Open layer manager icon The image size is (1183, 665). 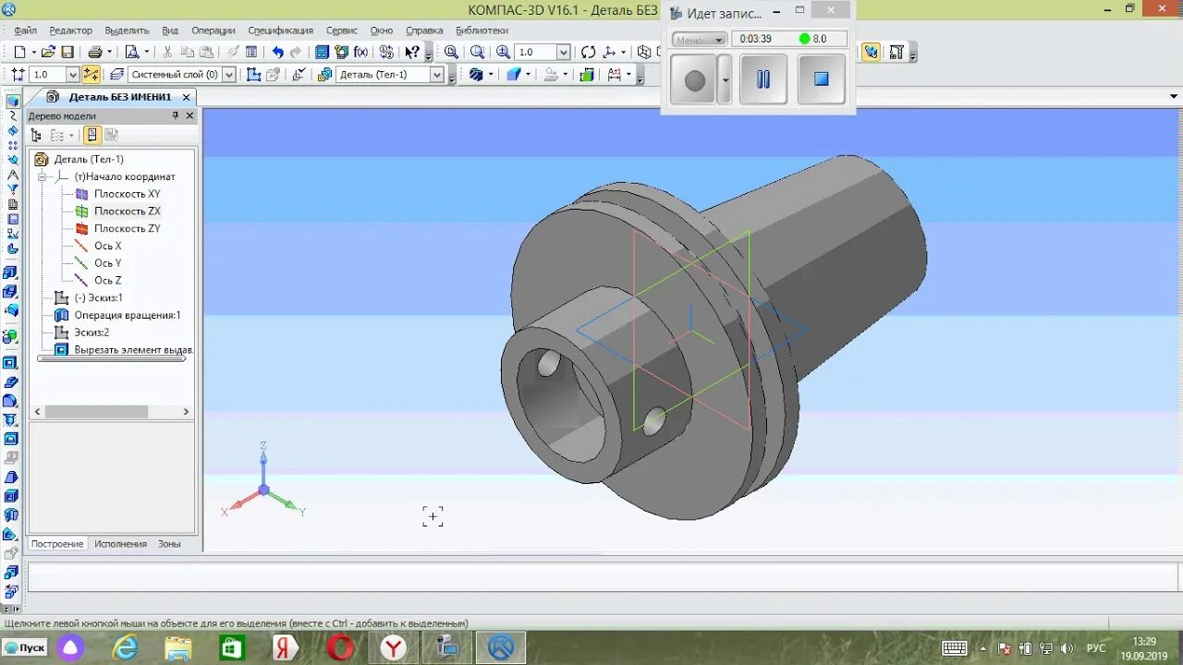tap(116, 74)
